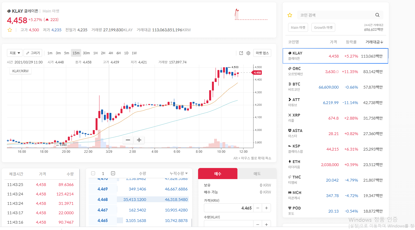Image resolution: width=415 pixels, height=230 pixels.
Task: Click order book price 4,465 row
Action: (139, 220)
